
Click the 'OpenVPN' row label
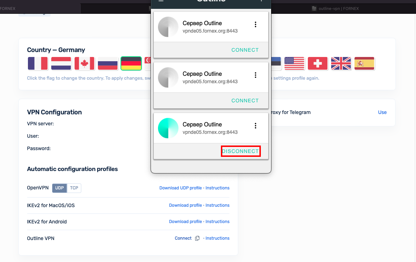click(38, 188)
